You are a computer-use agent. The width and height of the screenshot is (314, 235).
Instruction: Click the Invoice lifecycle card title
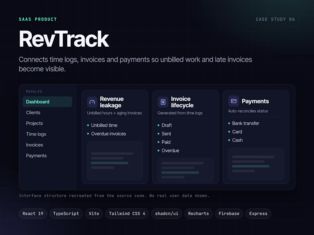[x=182, y=102]
